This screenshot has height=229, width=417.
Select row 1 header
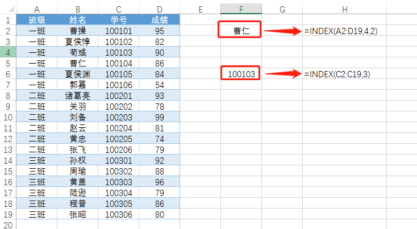(8, 20)
